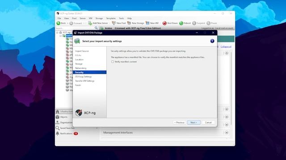
Task: Open the Back history dropdown arrow
Action: [67, 23]
